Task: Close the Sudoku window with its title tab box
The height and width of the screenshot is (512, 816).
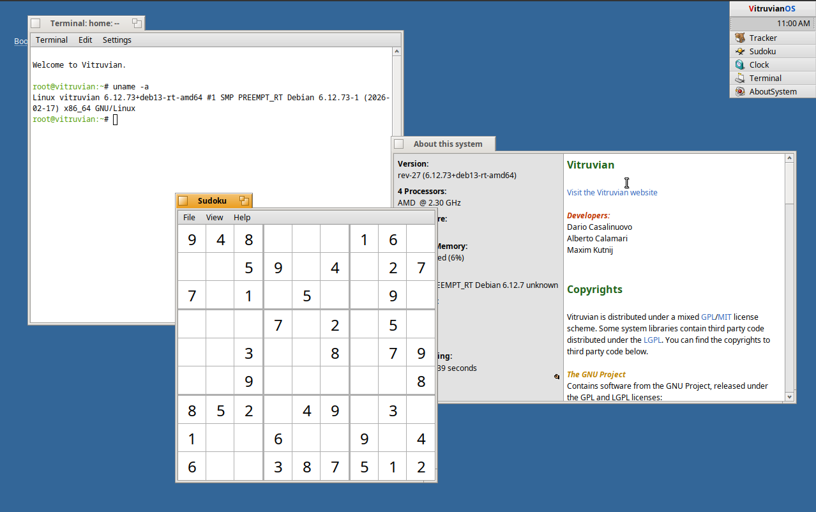Action: point(183,200)
